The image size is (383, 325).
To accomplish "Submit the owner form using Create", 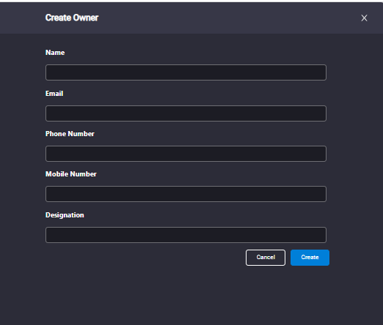I will tap(310, 258).
